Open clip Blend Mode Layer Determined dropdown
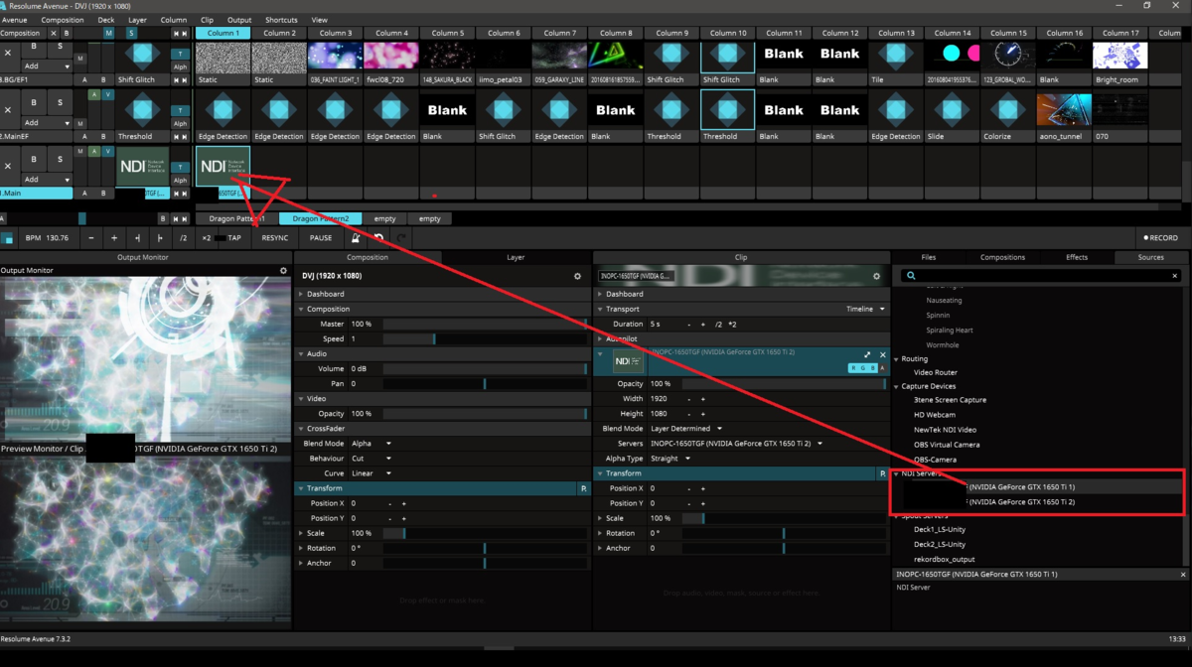The height and width of the screenshot is (667, 1192). coord(686,429)
